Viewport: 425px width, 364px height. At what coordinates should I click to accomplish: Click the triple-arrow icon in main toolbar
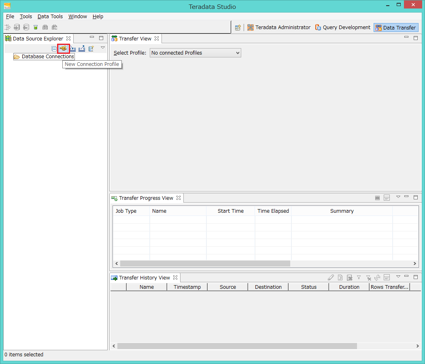click(8, 27)
